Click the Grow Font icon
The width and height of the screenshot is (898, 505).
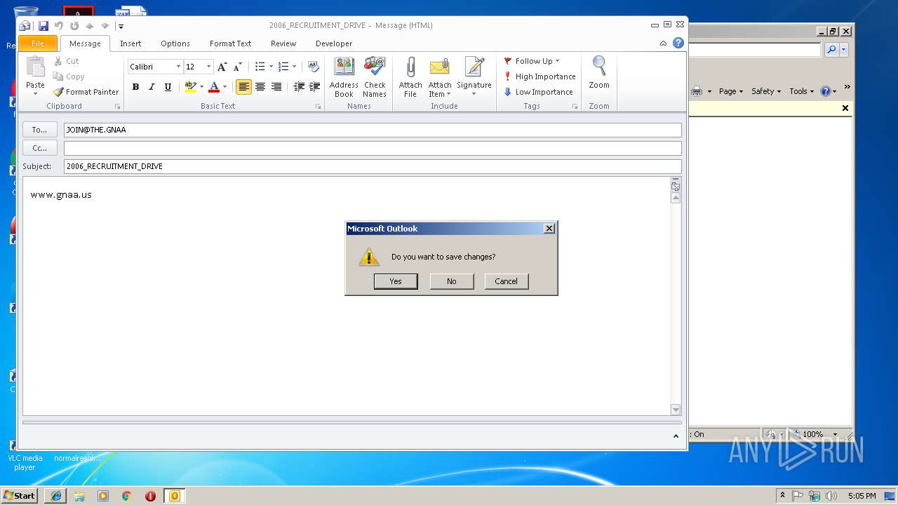(x=222, y=67)
